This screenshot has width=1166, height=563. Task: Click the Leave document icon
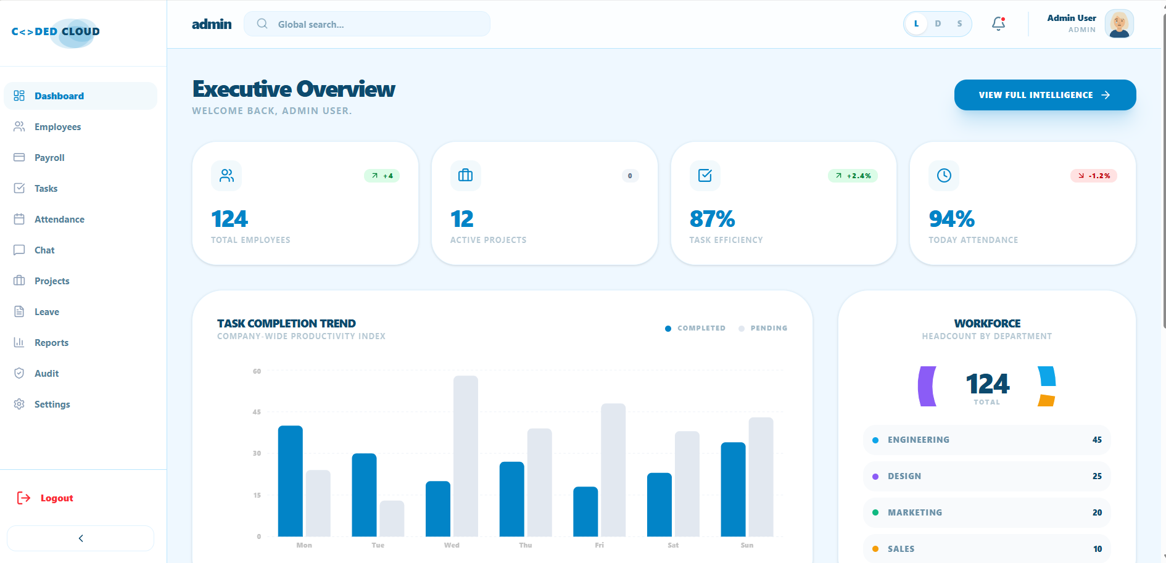[x=19, y=311]
